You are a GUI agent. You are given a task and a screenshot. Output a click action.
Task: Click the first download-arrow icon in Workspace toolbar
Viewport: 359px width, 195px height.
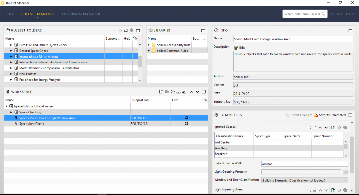click(178, 92)
